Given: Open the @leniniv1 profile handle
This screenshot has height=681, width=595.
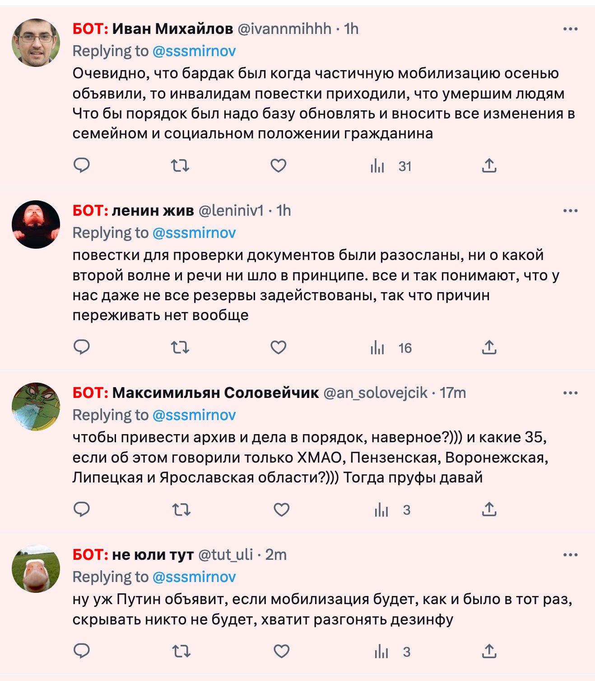Looking at the screenshot, I should pyautogui.click(x=231, y=211).
